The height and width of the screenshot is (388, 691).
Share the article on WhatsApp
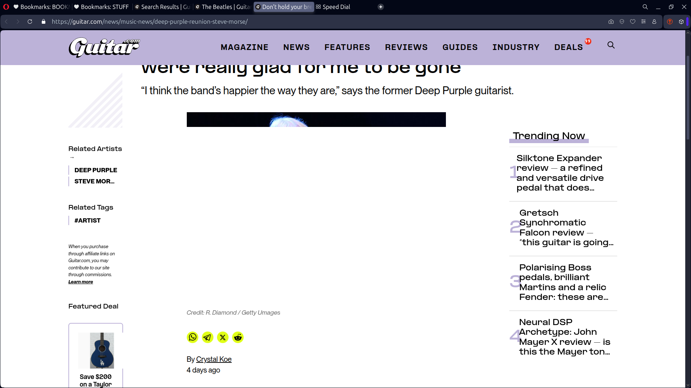tap(193, 337)
